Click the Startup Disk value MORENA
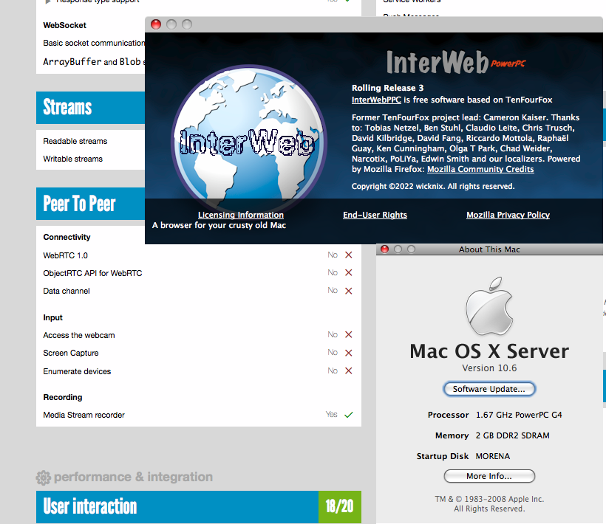 pyautogui.click(x=493, y=456)
